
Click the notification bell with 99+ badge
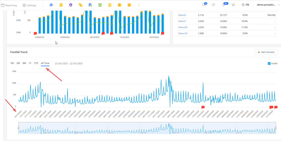(223, 5)
